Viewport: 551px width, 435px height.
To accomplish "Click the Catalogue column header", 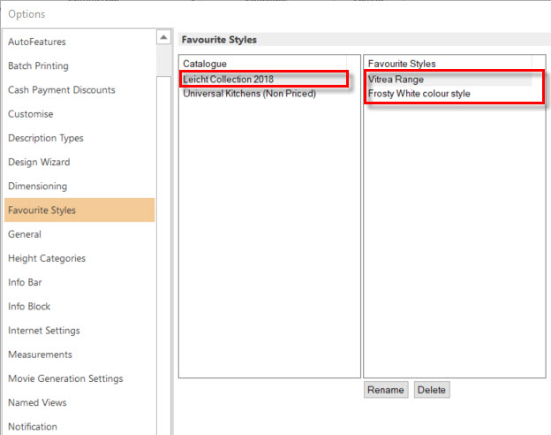I will [263, 64].
